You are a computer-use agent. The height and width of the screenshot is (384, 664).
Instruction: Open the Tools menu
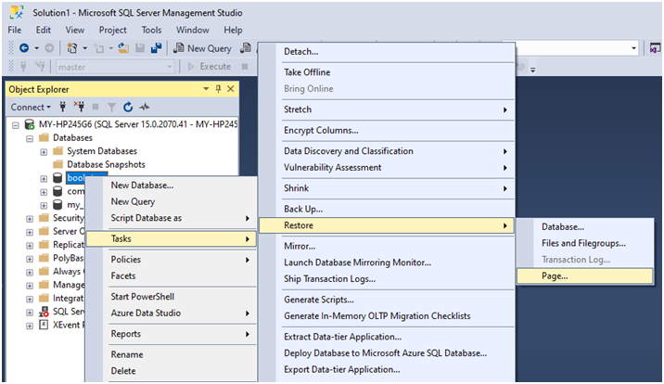[151, 30]
